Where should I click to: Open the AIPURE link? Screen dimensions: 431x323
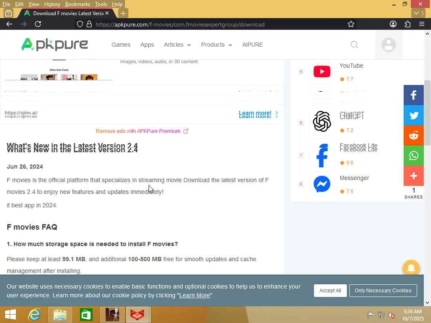click(253, 45)
